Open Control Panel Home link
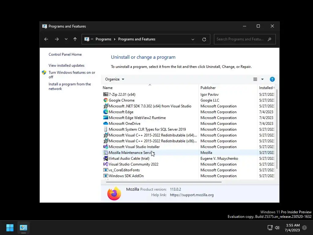 (65, 54)
